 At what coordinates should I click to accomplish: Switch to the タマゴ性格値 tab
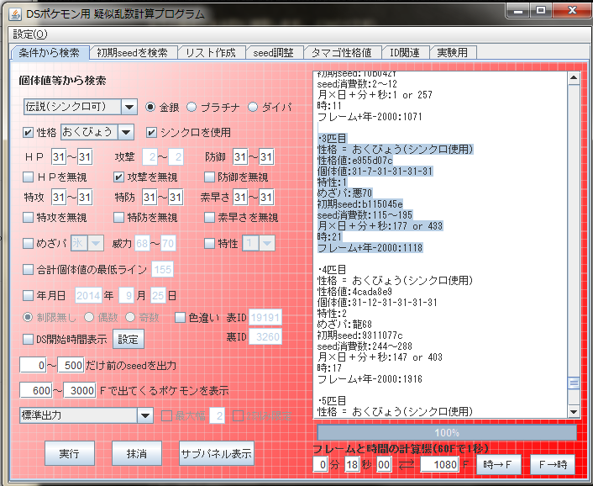click(342, 53)
